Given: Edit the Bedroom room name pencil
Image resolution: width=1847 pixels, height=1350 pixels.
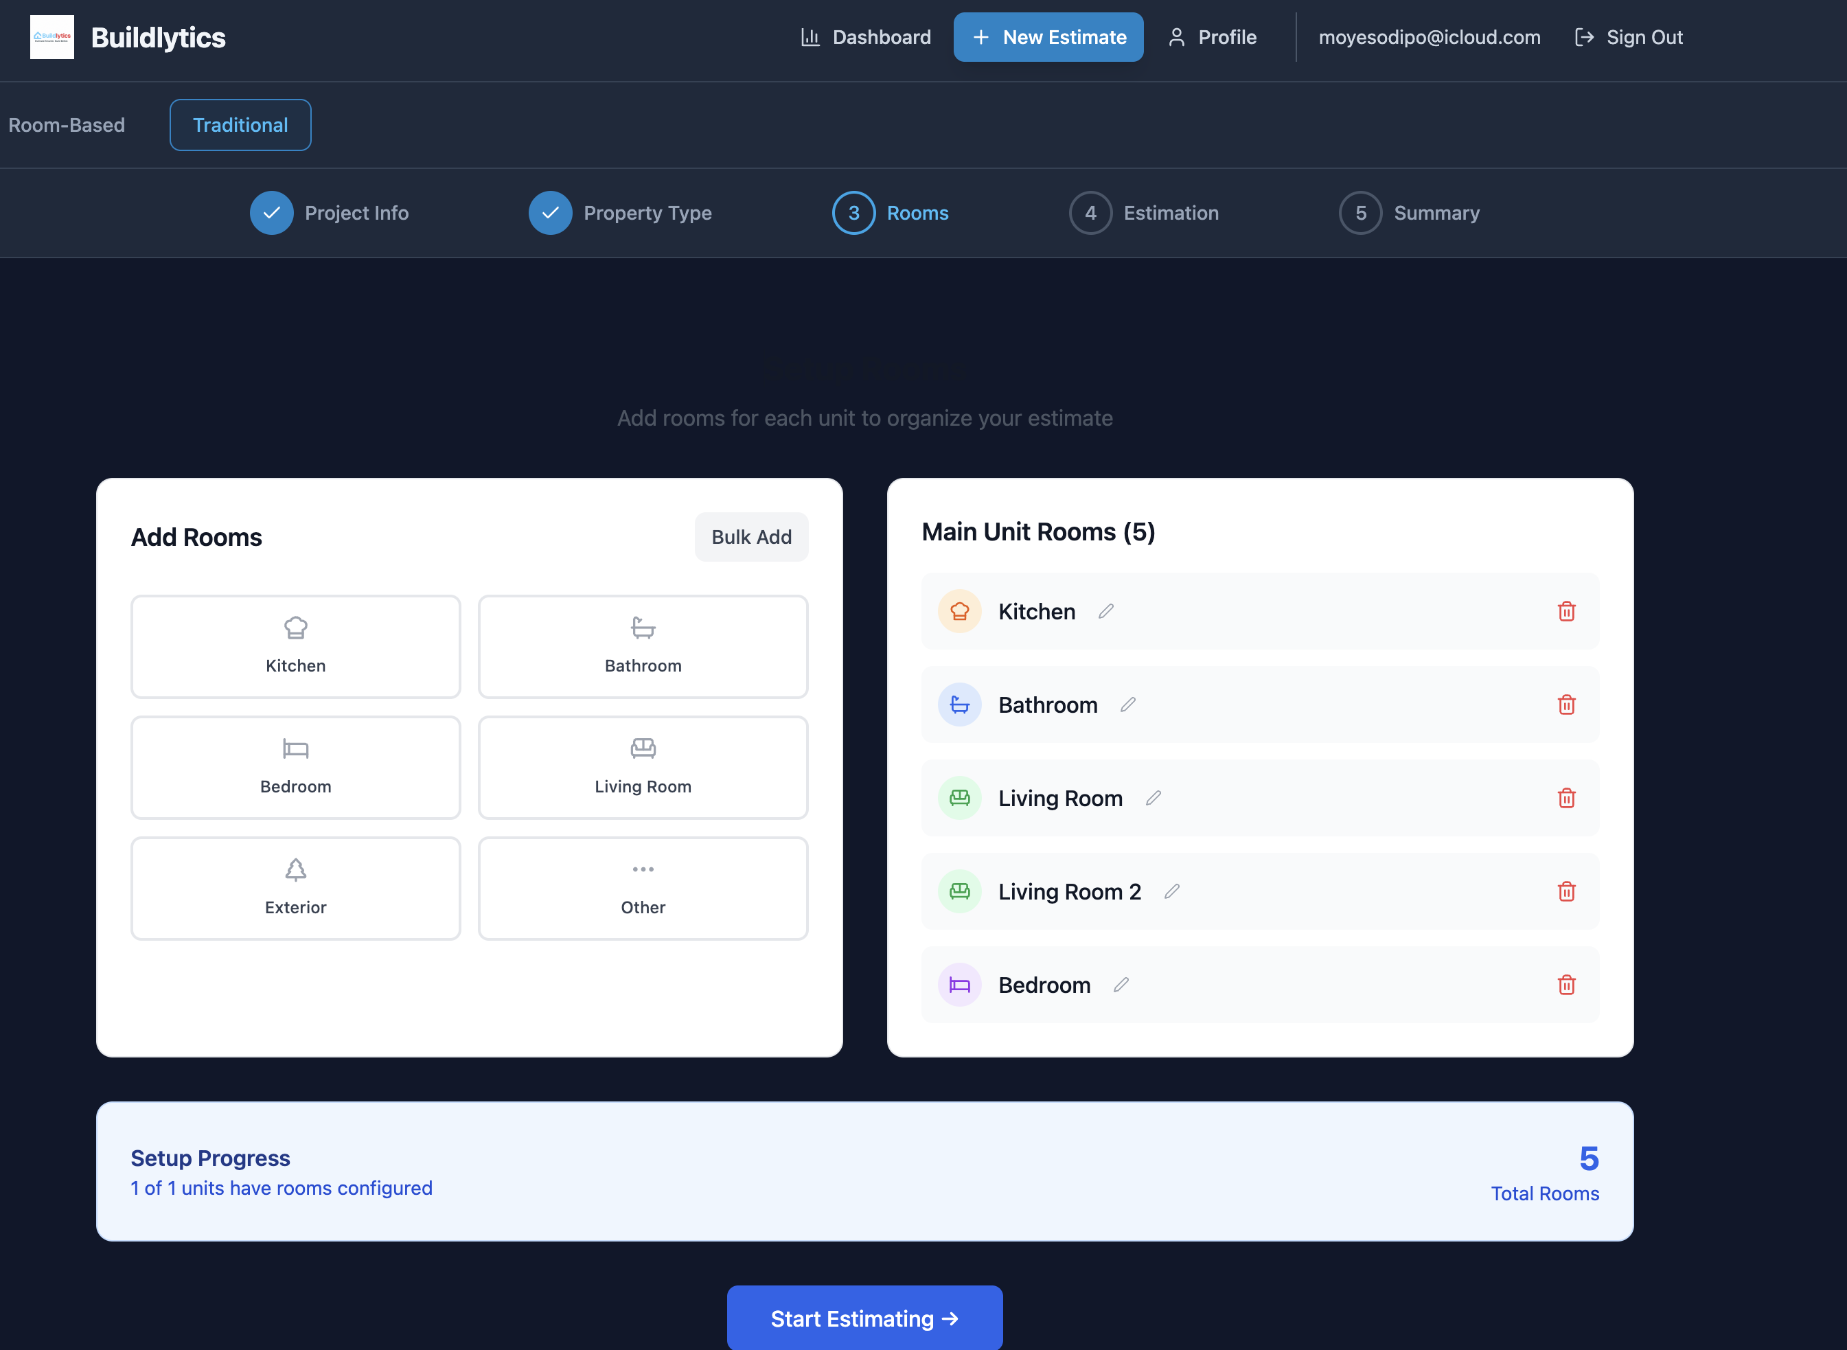Looking at the screenshot, I should tap(1121, 985).
